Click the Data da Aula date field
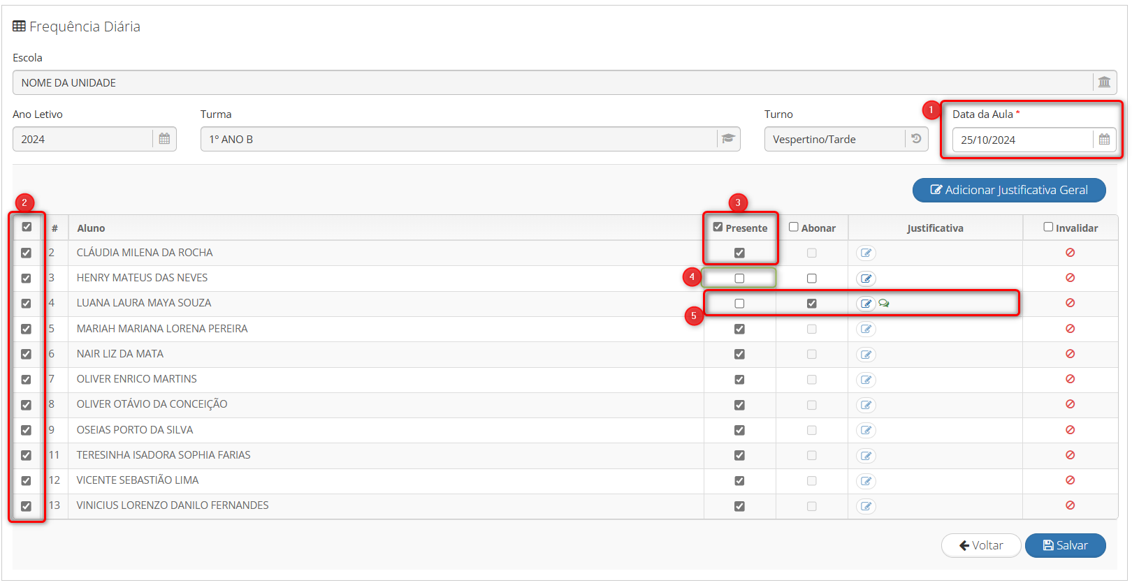The image size is (1132, 585). 1022,140
